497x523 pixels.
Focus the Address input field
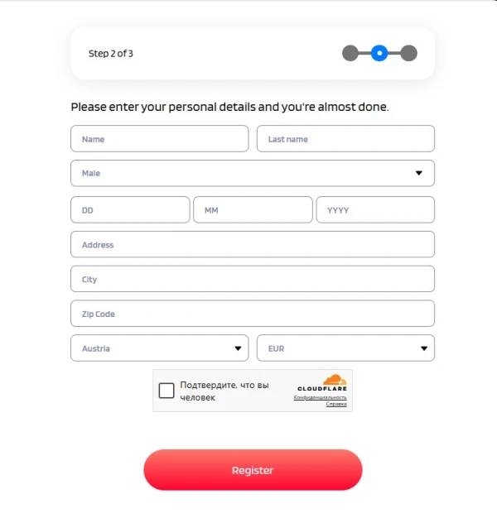click(x=253, y=245)
